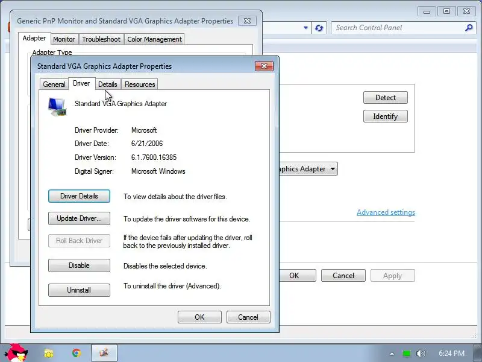Click the Identify button
The width and height of the screenshot is (482, 362).
point(386,116)
